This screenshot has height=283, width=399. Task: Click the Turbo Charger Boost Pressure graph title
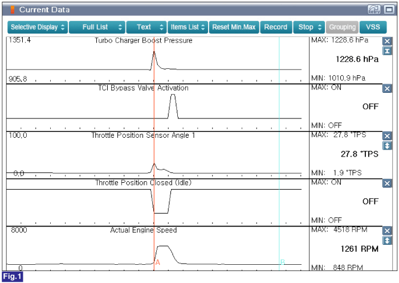[x=144, y=40]
